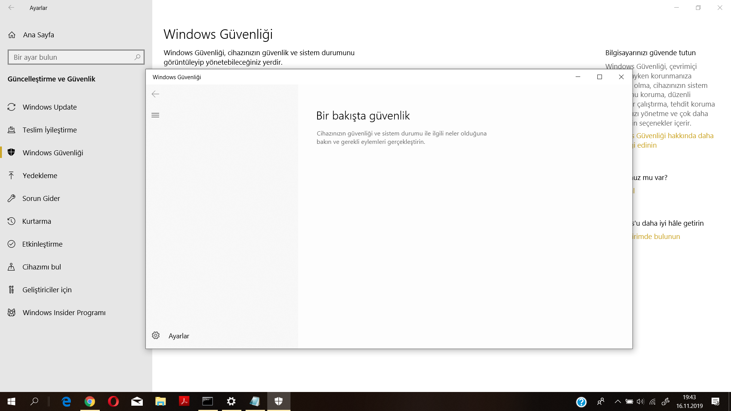Open Opera browser from taskbar
This screenshot has height=411, width=731.
[113, 401]
